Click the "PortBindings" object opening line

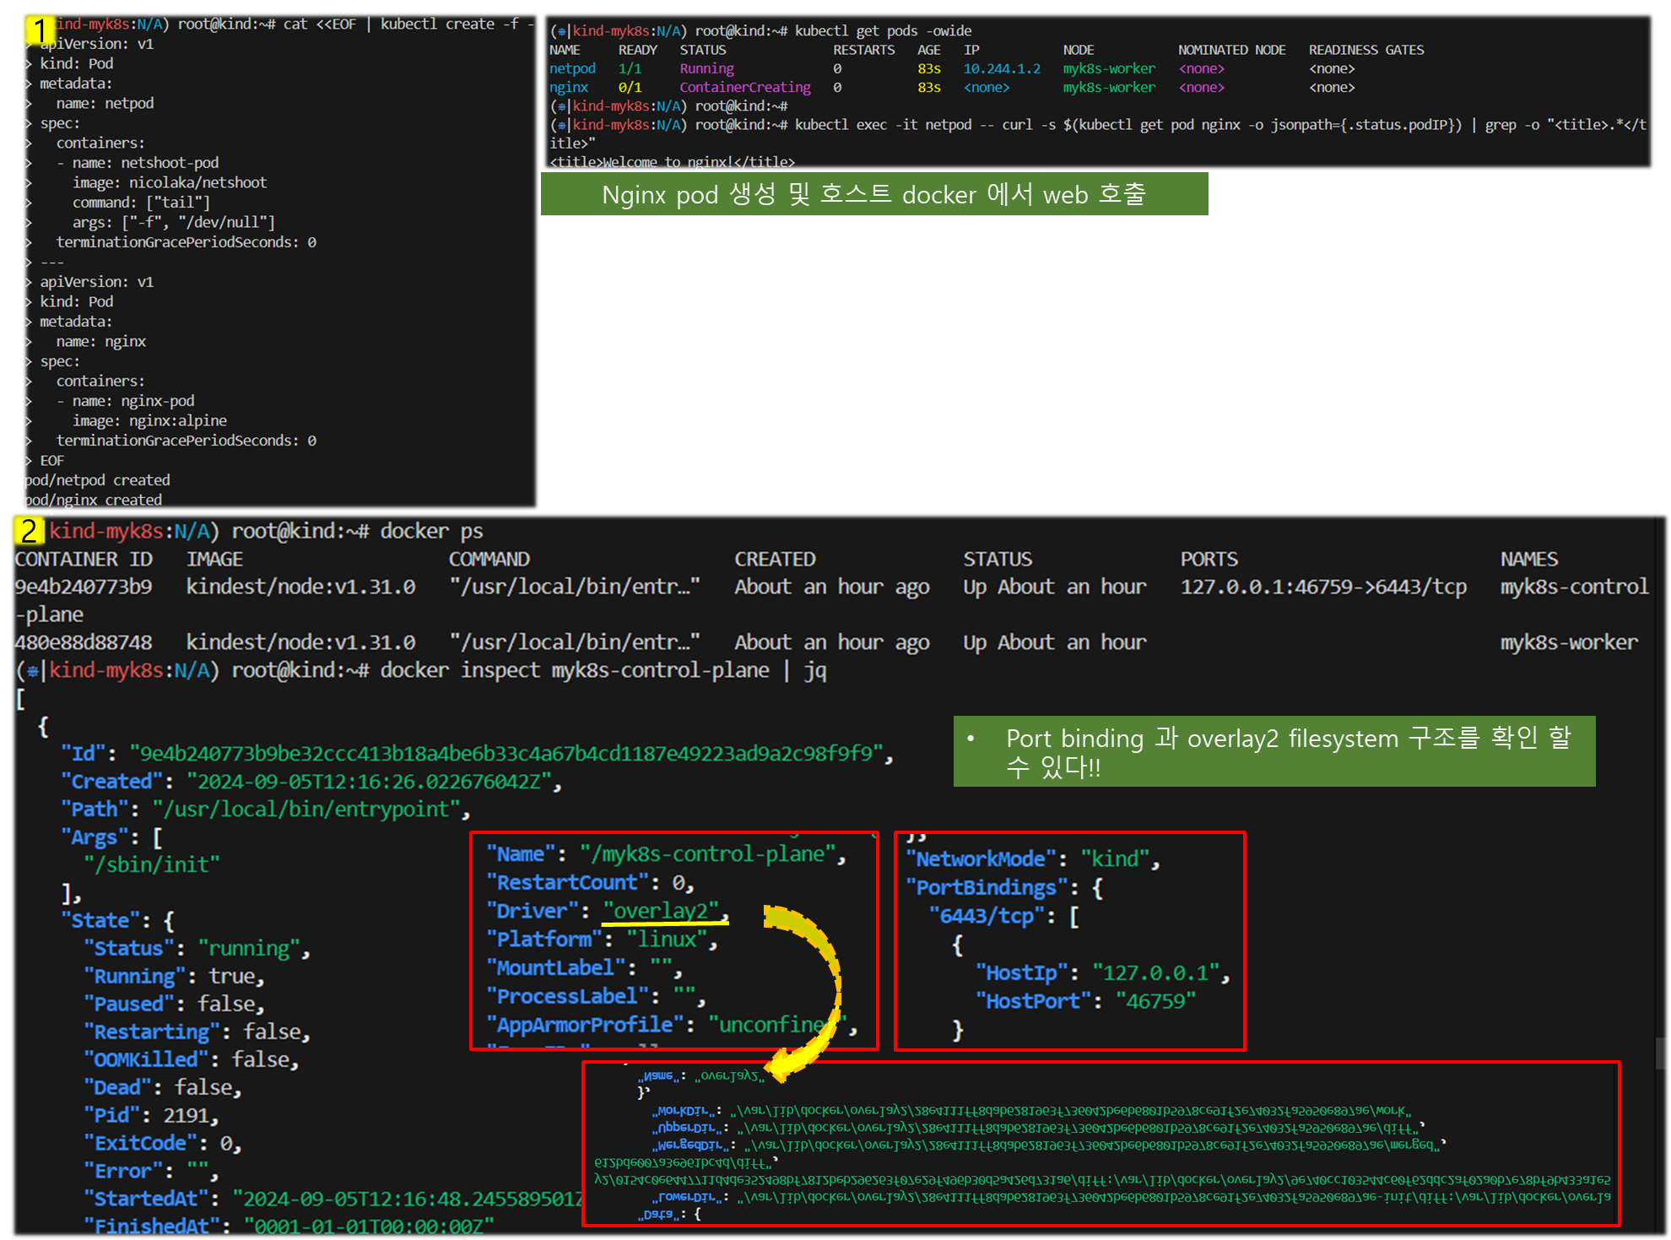point(1003,887)
